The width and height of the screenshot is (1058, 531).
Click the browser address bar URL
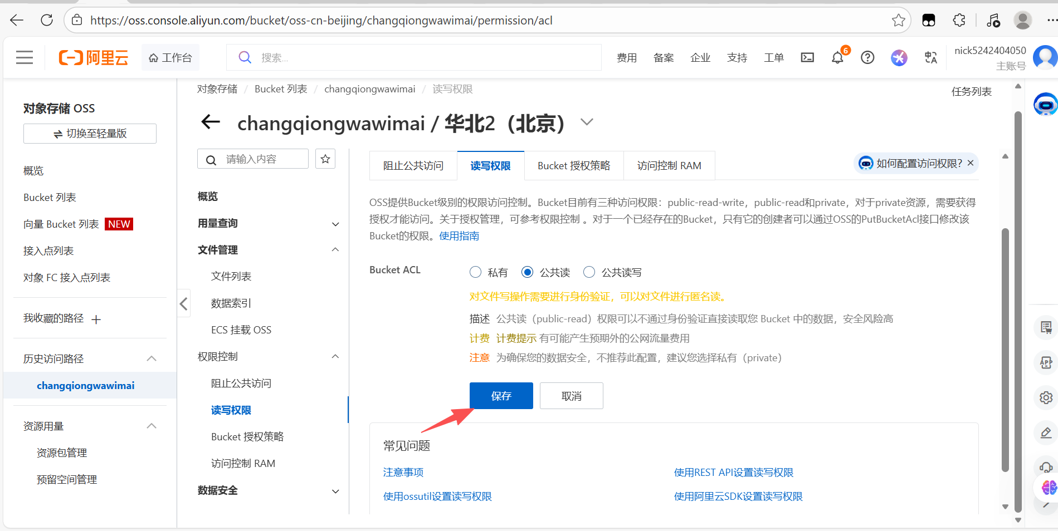tap(321, 21)
